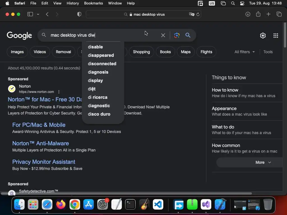
Task: Select the 'display' suggestion
Action: pos(95,80)
